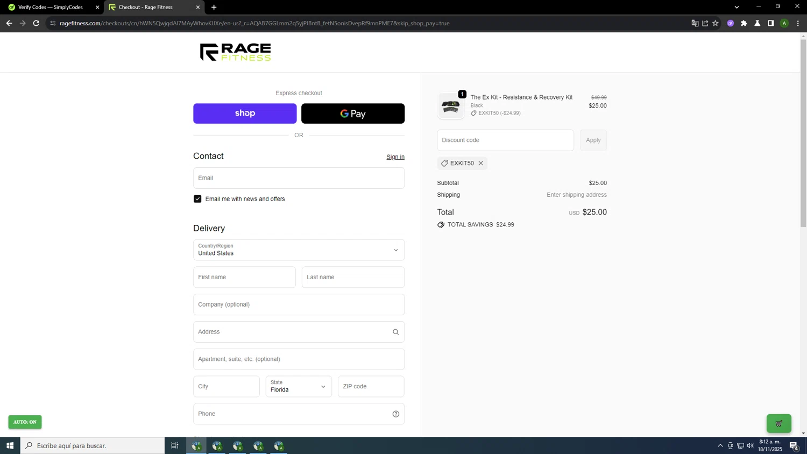Image resolution: width=807 pixels, height=454 pixels.
Task: Click the purple extension icon in toolbar
Action: tap(730, 23)
